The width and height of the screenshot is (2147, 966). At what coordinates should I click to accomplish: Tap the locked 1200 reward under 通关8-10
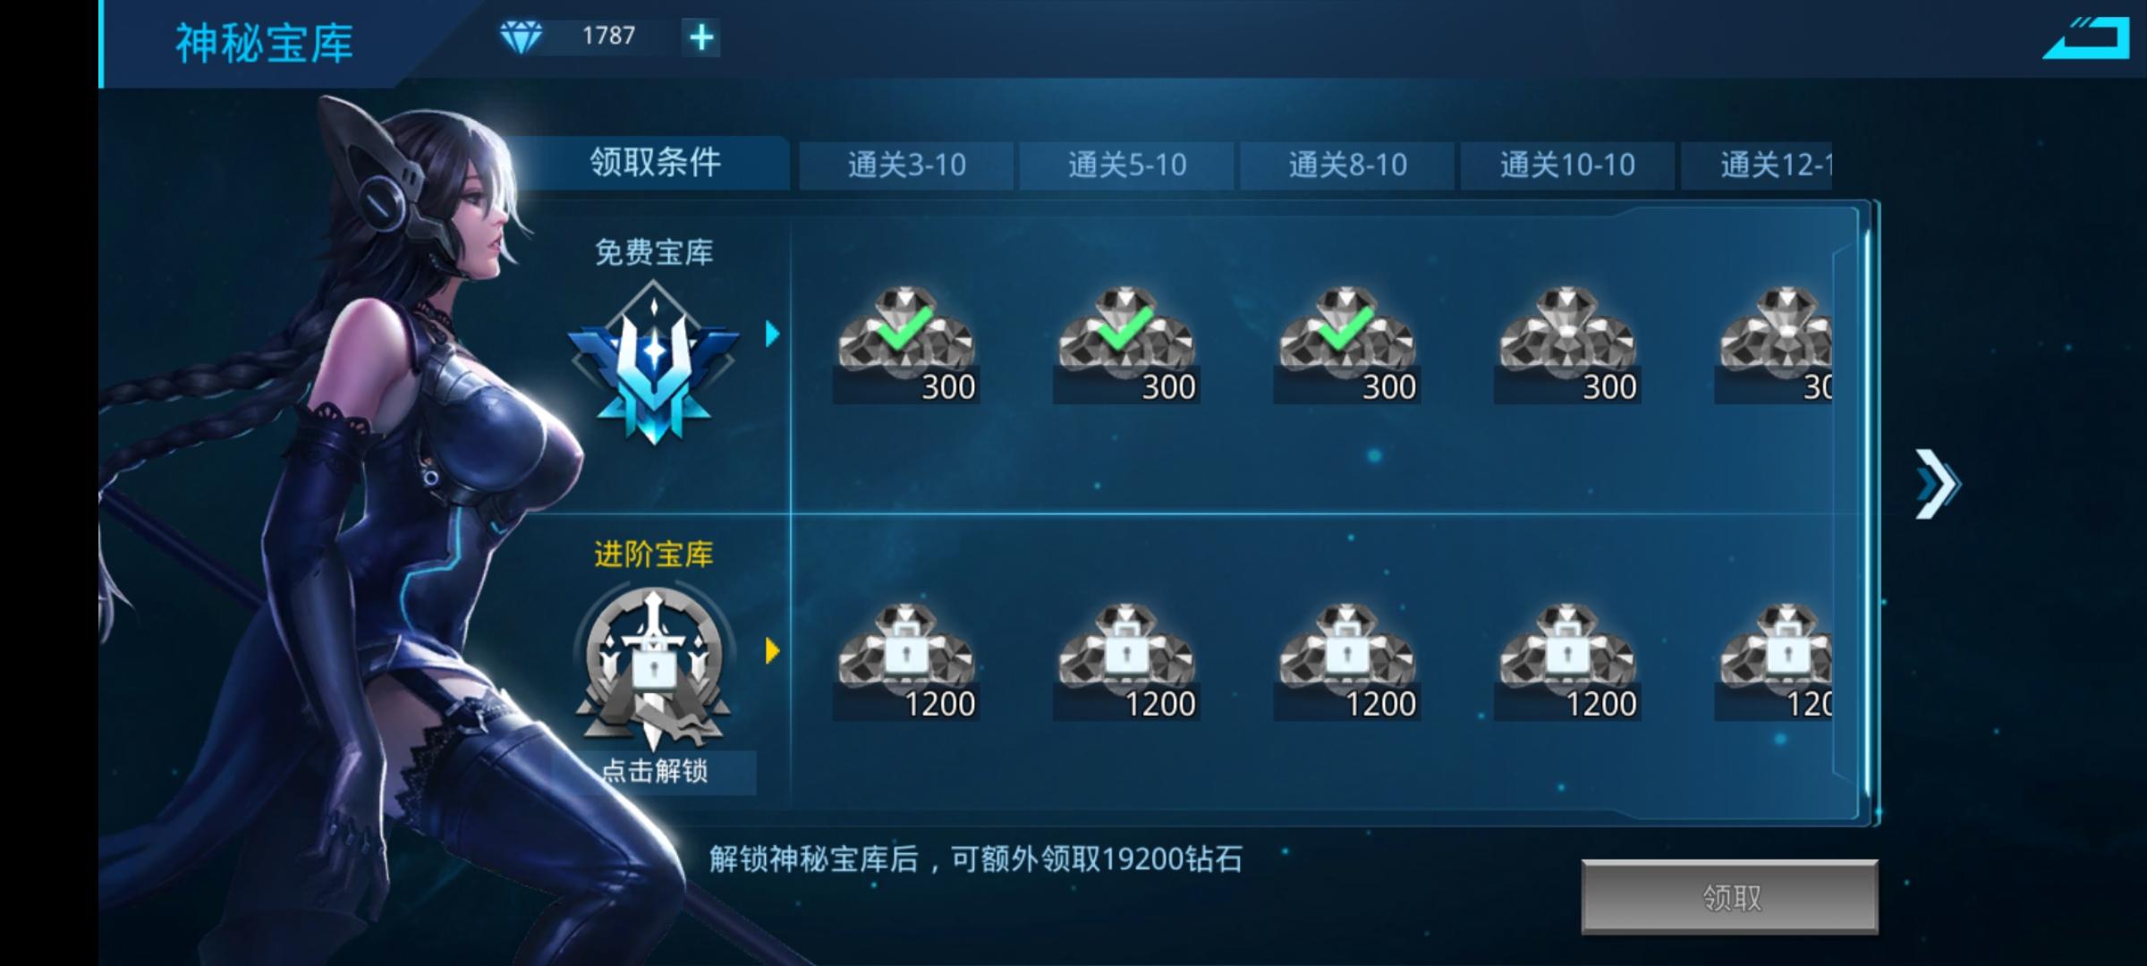coord(1347,662)
